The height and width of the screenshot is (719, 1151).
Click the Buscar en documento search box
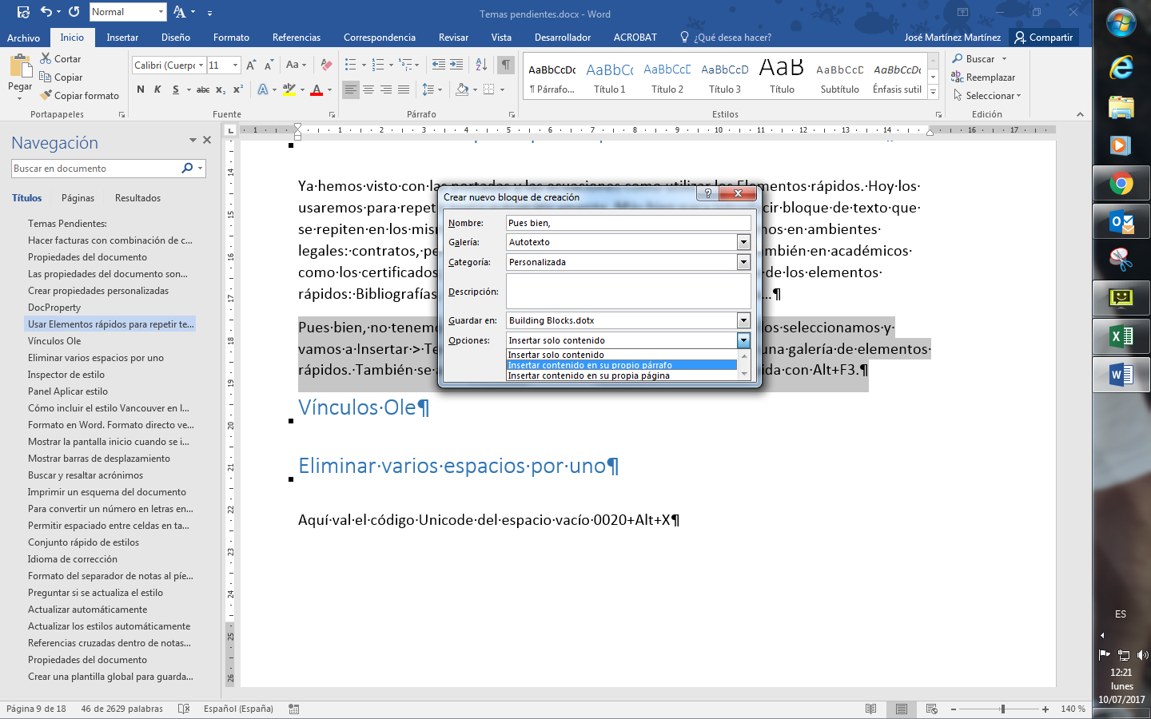pos(96,169)
